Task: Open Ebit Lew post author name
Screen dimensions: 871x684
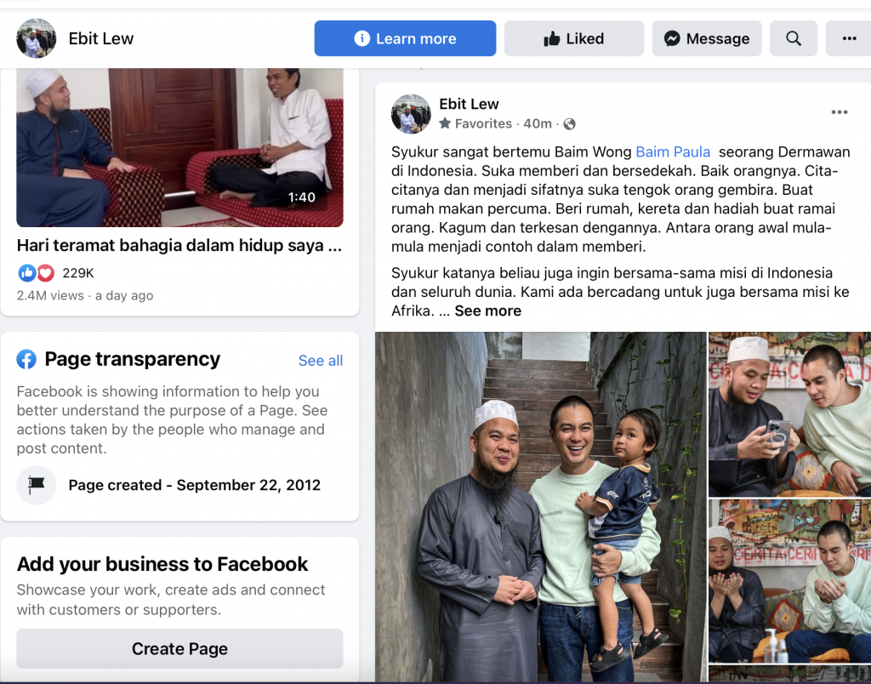Action: click(x=469, y=104)
